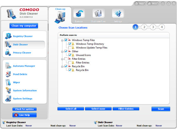The width and height of the screenshot is (177, 129).
Task: Click the red category icon beside Other
Action: [x=70, y=51]
